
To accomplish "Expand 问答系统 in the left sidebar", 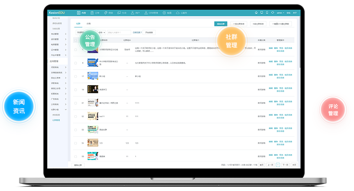I will tap(59, 67).
